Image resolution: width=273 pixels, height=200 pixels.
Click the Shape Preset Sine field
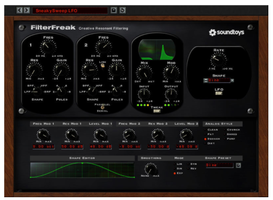(219, 165)
